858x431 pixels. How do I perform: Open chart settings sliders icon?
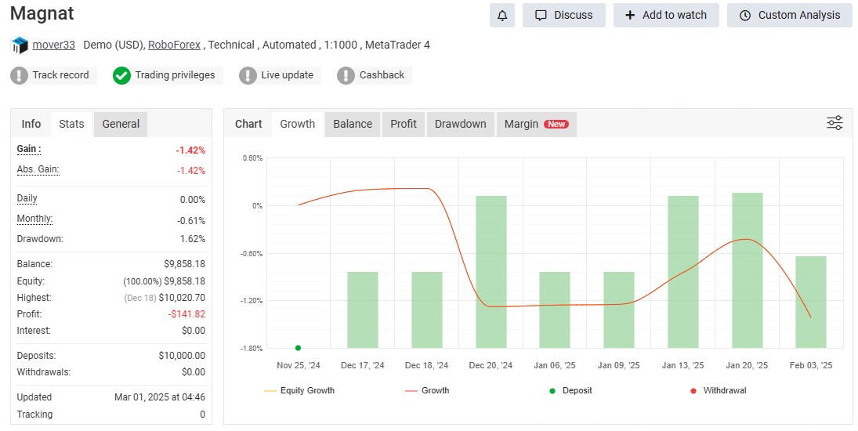pos(834,123)
